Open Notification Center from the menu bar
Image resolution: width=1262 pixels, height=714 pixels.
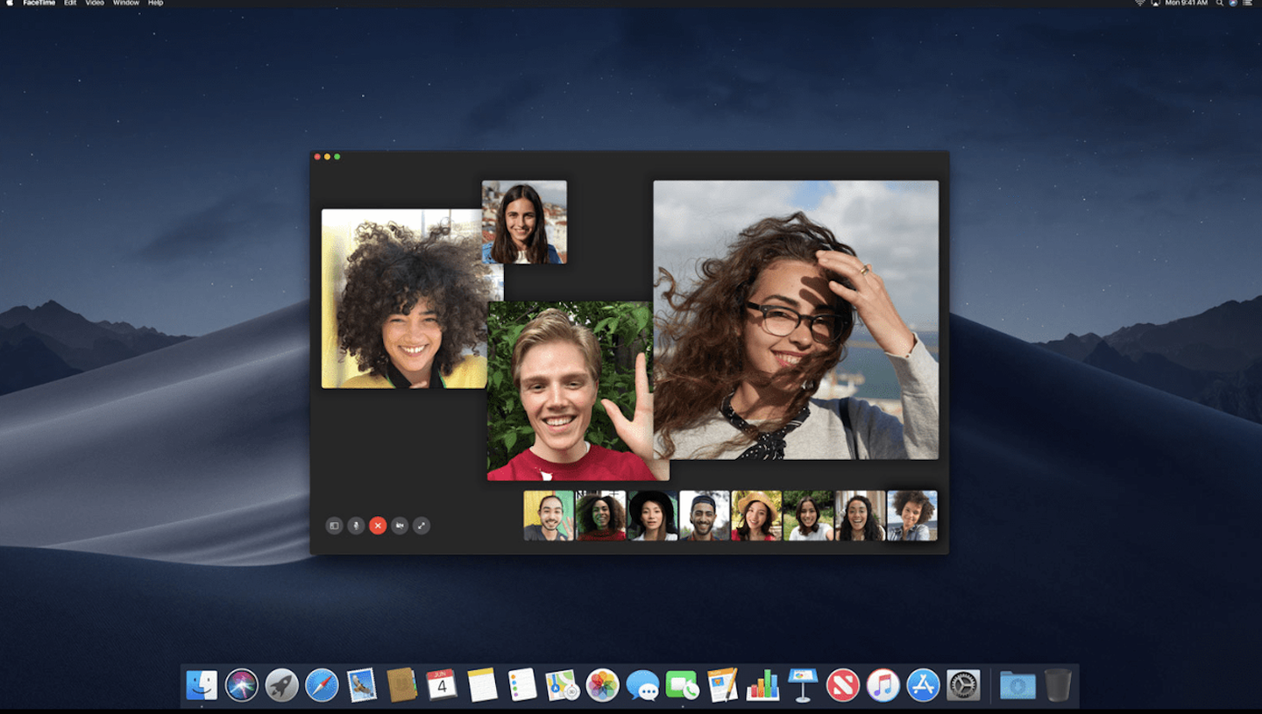[x=1247, y=4]
